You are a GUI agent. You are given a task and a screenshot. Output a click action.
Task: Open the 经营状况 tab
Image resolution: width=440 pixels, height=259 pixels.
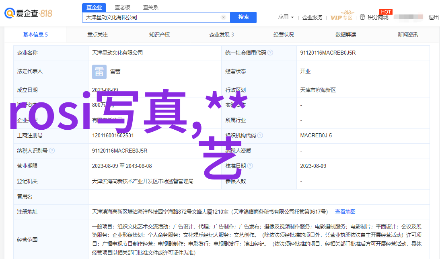[x=284, y=35]
